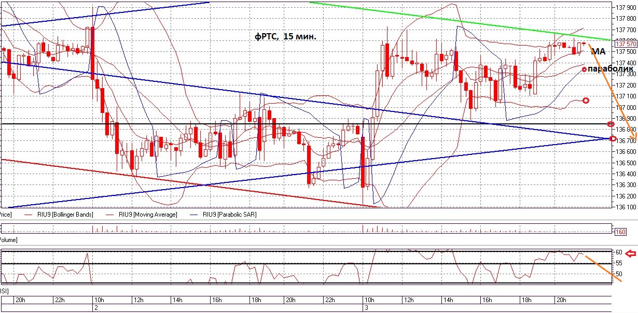Click the 16h tick of day 3
Screen dimensions: 638x313
click(487, 300)
